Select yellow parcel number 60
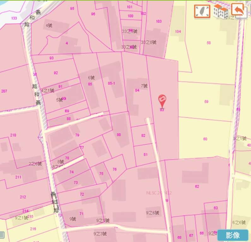 205,139
